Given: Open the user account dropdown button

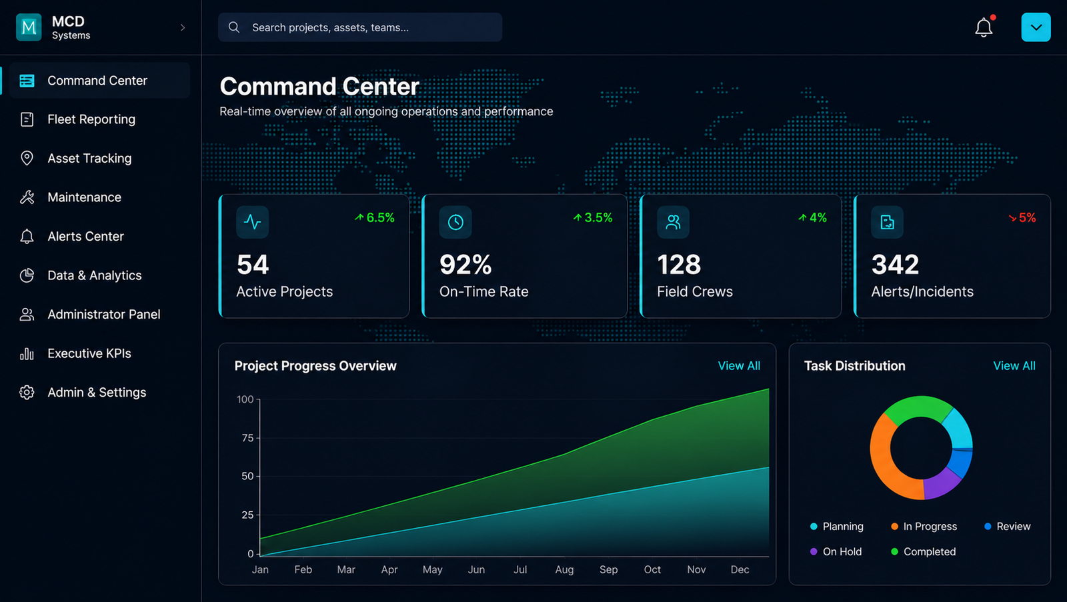Looking at the screenshot, I should tap(1036, 27).
